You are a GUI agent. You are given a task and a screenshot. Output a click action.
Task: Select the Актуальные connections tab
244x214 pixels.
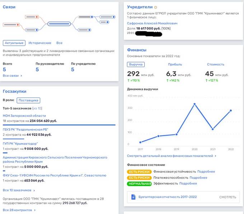click(14, 43)
